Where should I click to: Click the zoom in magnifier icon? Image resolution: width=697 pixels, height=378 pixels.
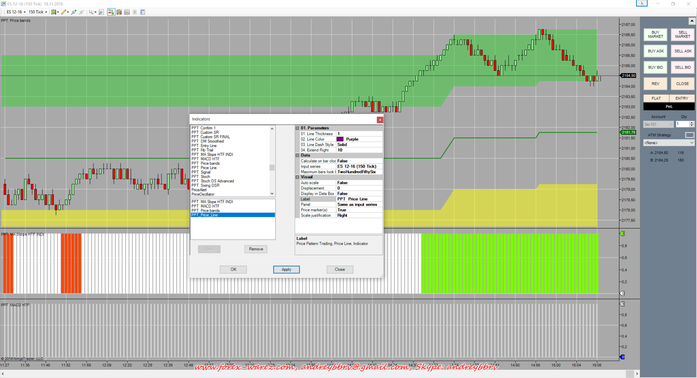pos(74,12)
